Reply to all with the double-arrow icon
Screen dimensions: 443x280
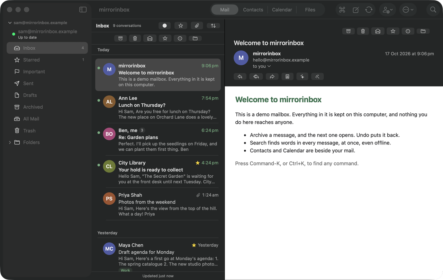tap(256, 76)
